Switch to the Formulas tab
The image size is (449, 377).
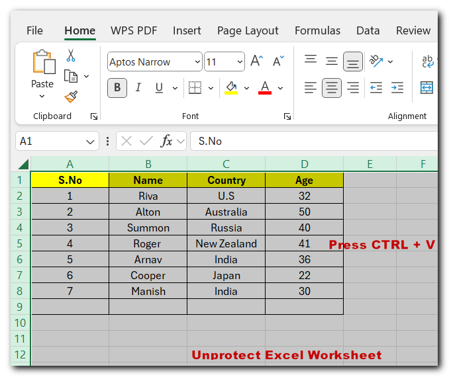pos(317,30)
